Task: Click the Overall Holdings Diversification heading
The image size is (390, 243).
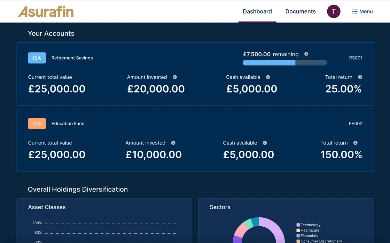Action: point(78,189)
